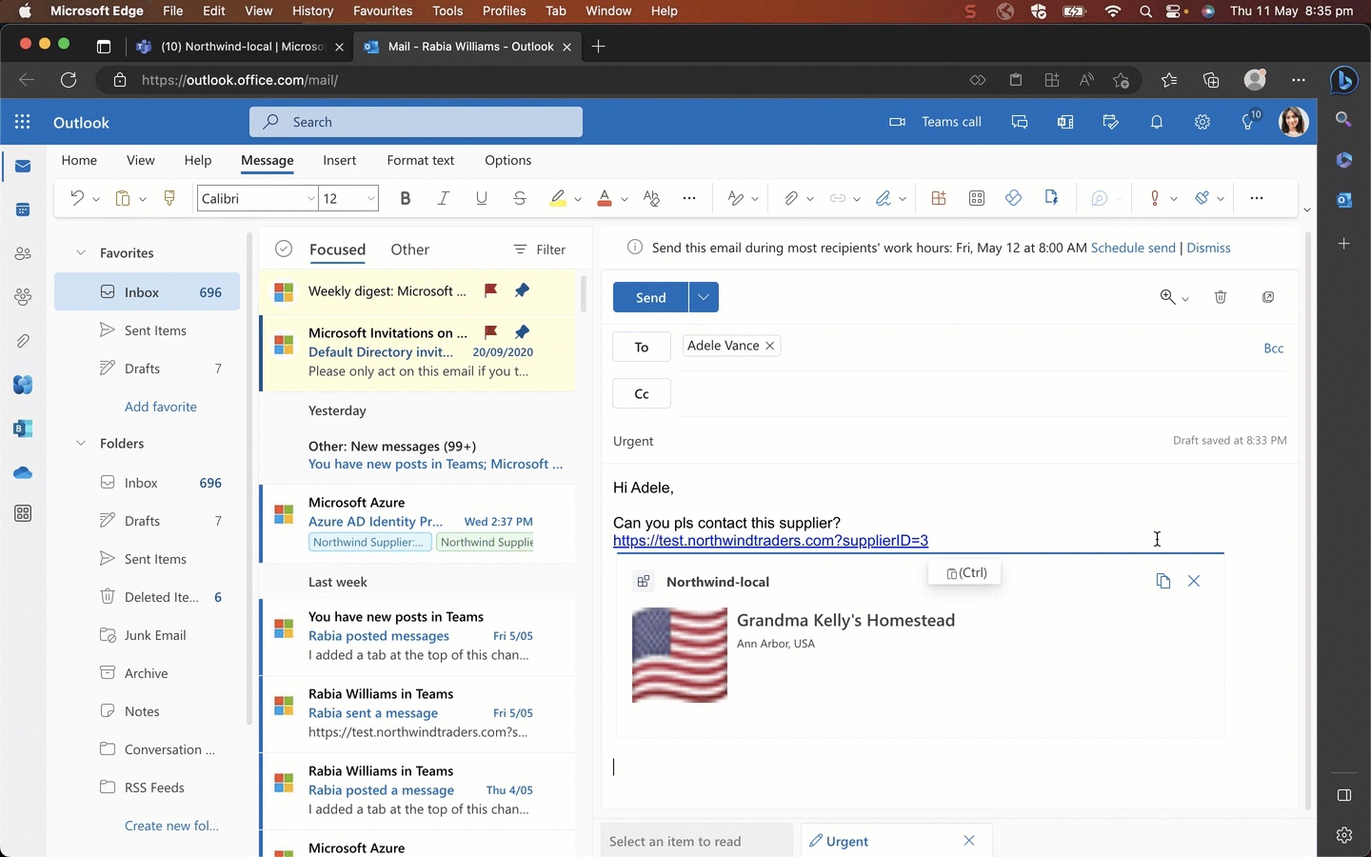Open Calendar from the left rail
1371x857 pixels.
point(23,209)
